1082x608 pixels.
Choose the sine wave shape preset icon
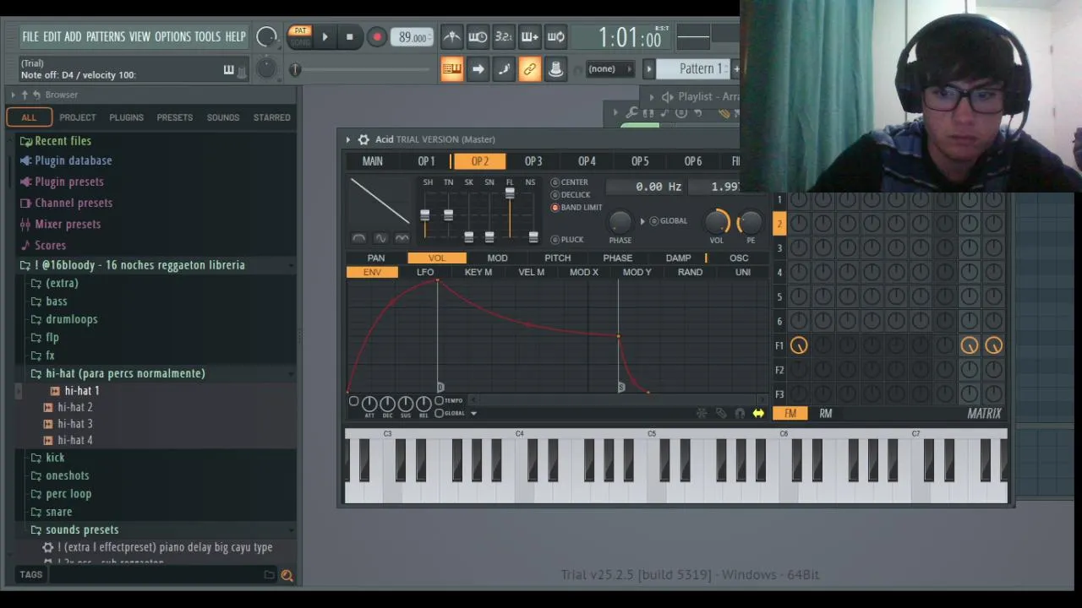click(x=380, y=239)
